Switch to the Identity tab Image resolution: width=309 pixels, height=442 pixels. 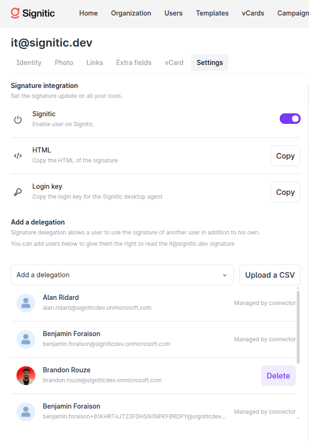click(x=29, y=63)
